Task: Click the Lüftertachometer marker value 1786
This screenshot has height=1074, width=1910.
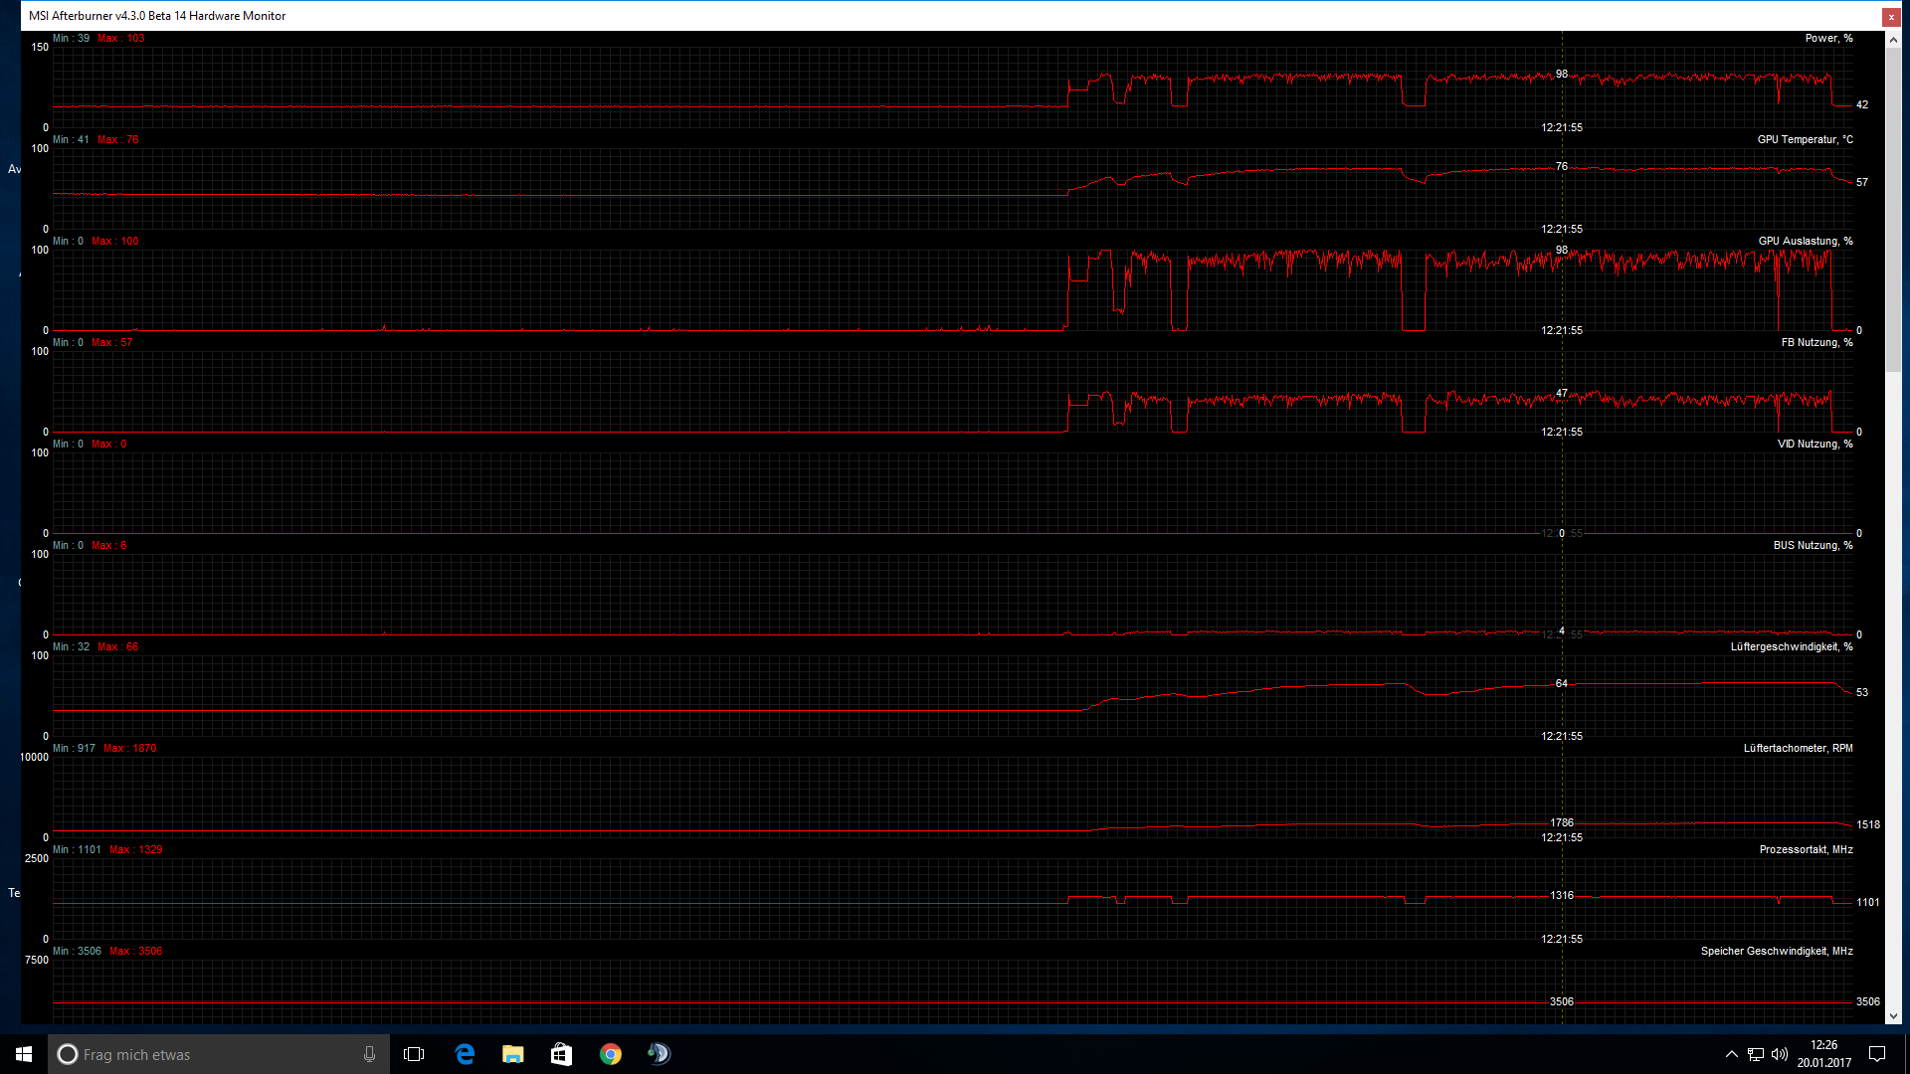Action: (1562, 822)
